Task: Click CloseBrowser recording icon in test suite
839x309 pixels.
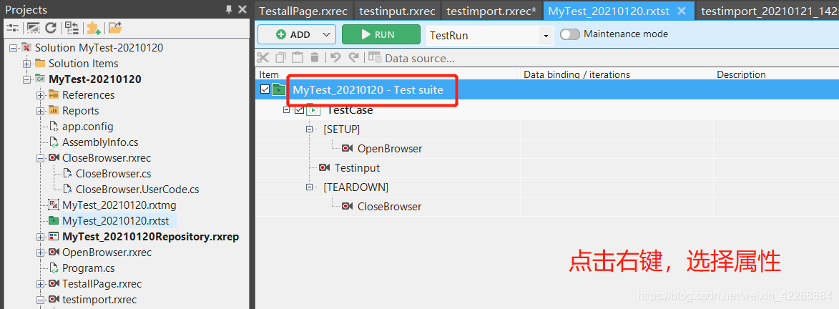Action: tap(348, 206)
